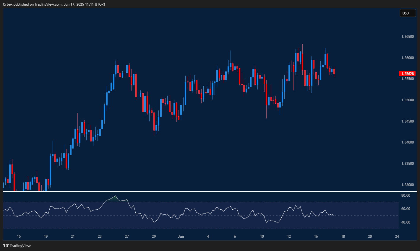
Task: Open the USD currency selector
Action: click(x=407, y=13)
